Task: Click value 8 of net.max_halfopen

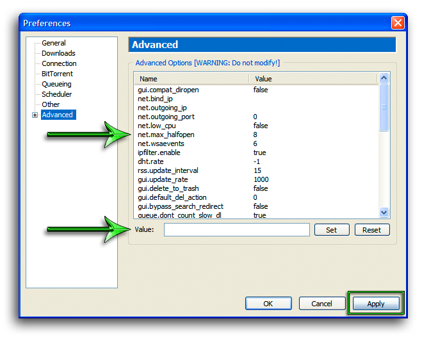Action: tap(255, 135)
